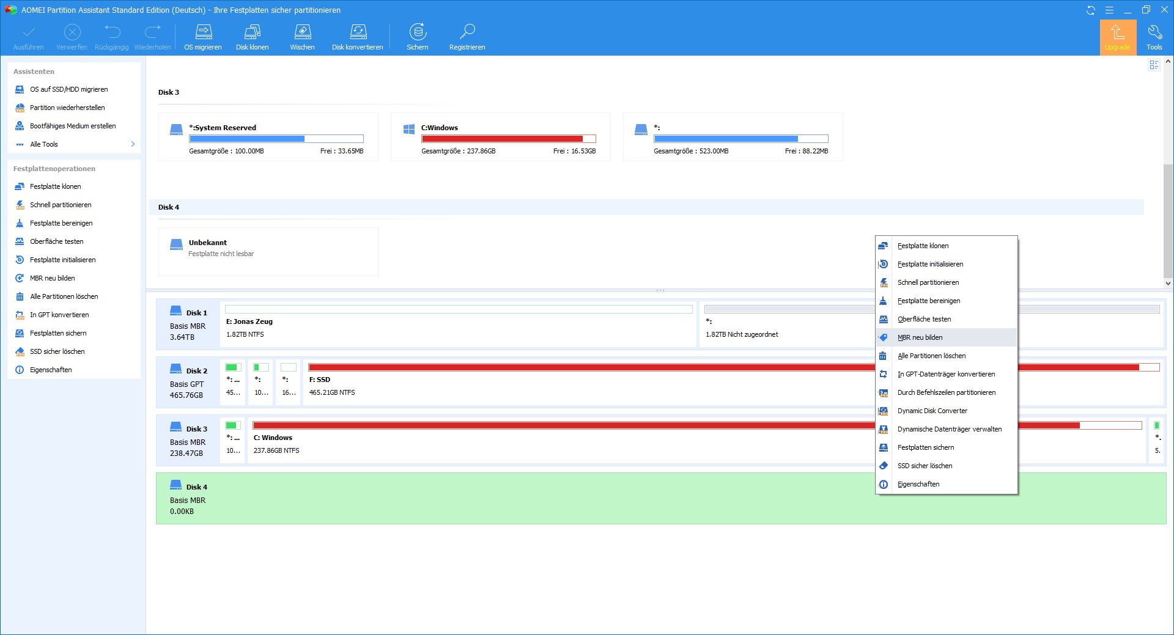Choose Dynamic Disk Converter menu entry

947,411
